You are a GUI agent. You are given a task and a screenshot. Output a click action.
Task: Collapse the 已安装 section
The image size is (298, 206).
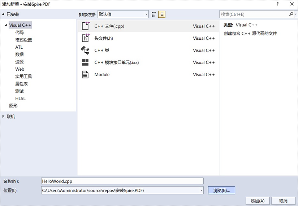(x=3, y=14)
